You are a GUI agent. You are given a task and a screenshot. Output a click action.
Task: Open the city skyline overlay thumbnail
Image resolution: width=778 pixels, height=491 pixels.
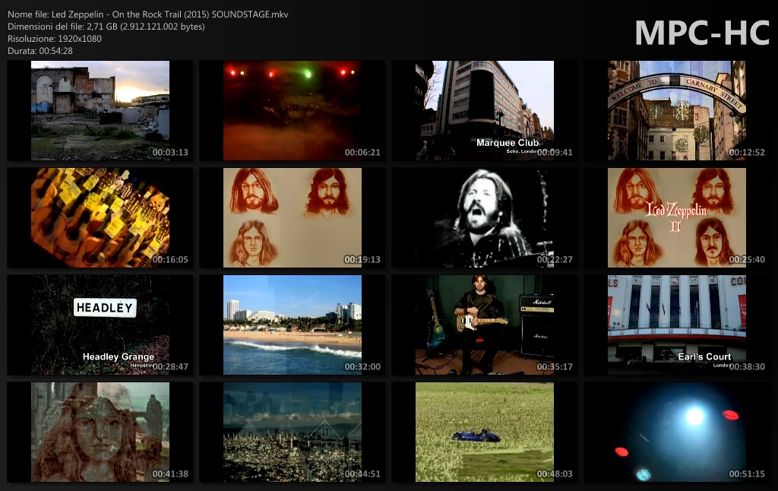[293, 432]
